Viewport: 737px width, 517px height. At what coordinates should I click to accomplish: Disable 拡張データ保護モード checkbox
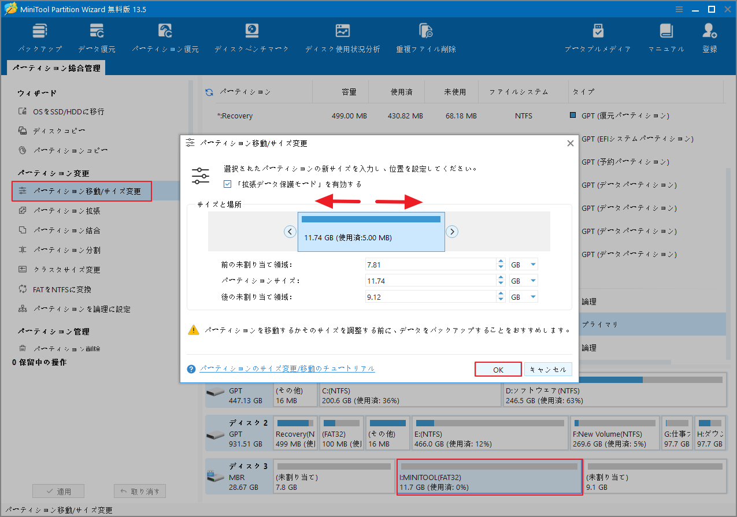point(227,184)
